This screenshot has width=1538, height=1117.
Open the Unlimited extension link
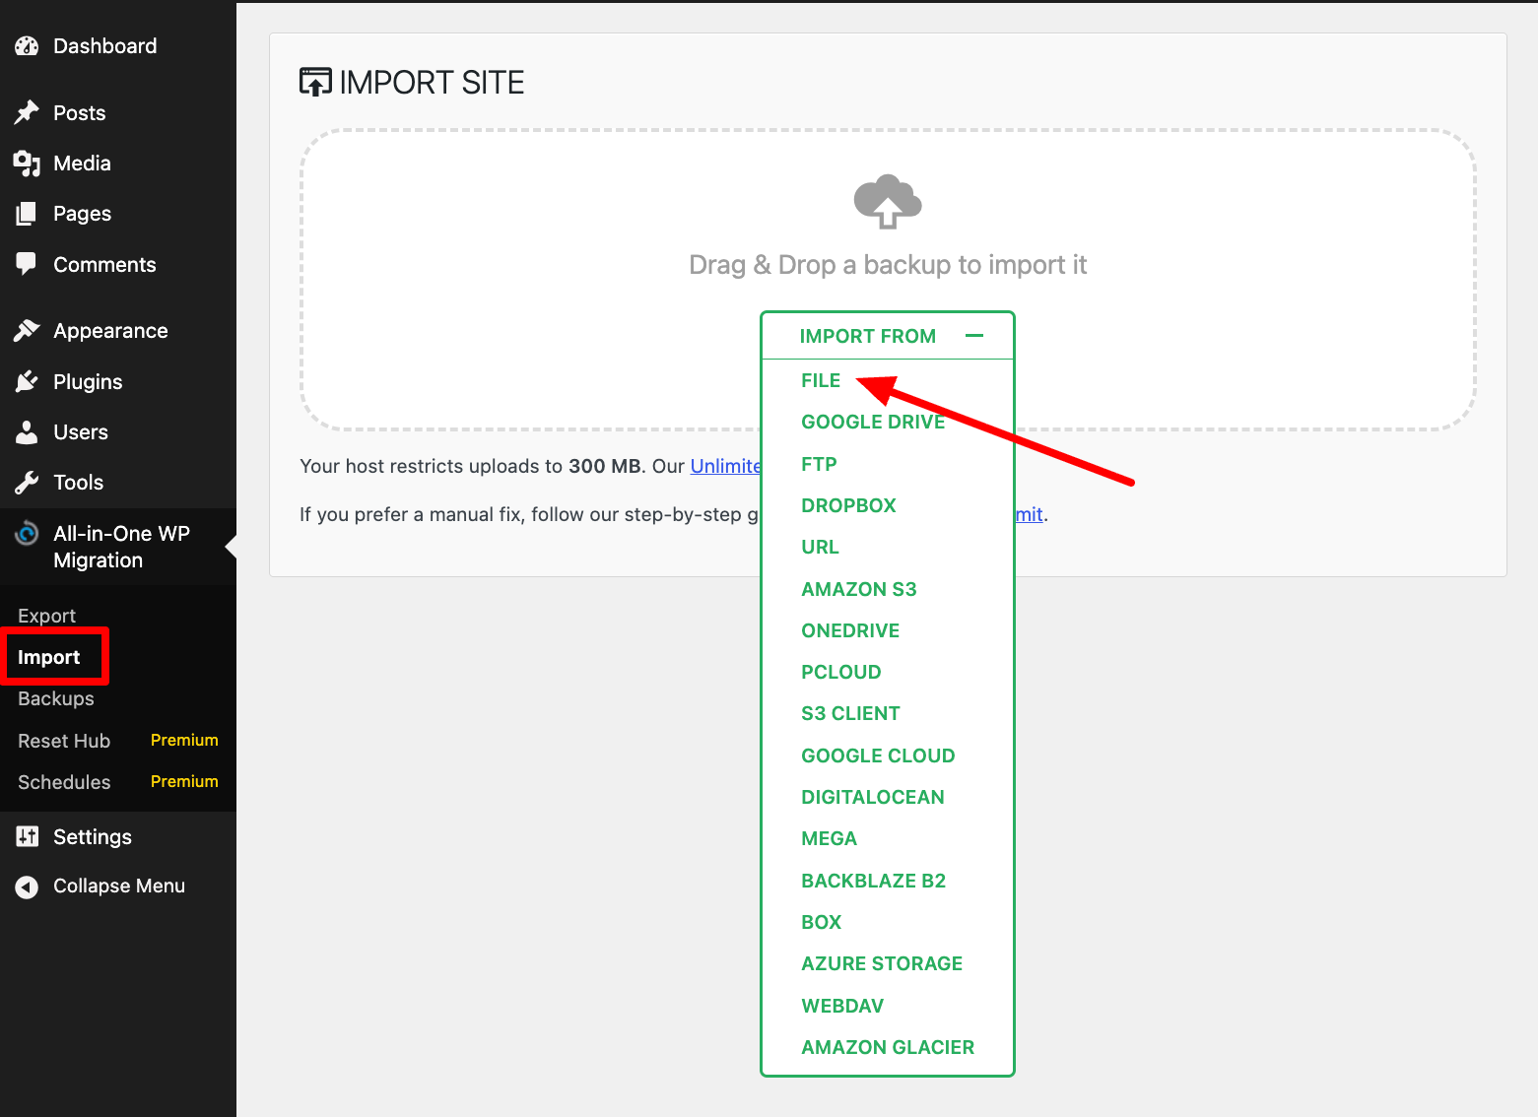pos(725,466)
